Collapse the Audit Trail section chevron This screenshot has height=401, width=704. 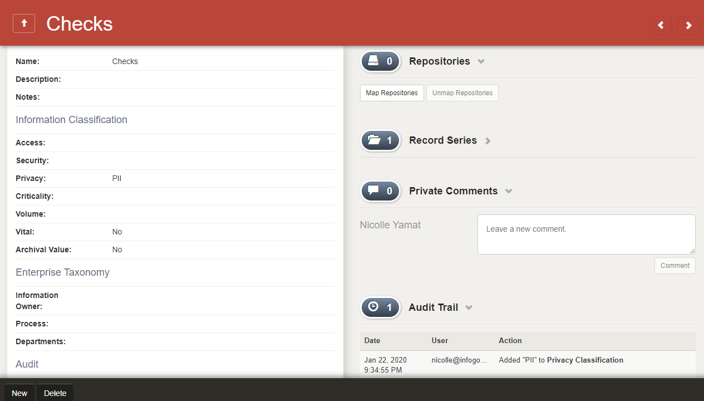coord(469,308)
